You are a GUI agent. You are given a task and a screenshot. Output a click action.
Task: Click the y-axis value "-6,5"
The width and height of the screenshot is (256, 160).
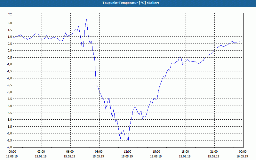click(9, 140)
